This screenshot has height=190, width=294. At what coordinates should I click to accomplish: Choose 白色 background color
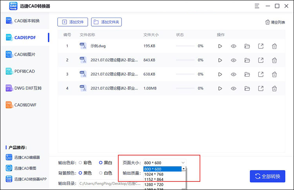(105, 173)
